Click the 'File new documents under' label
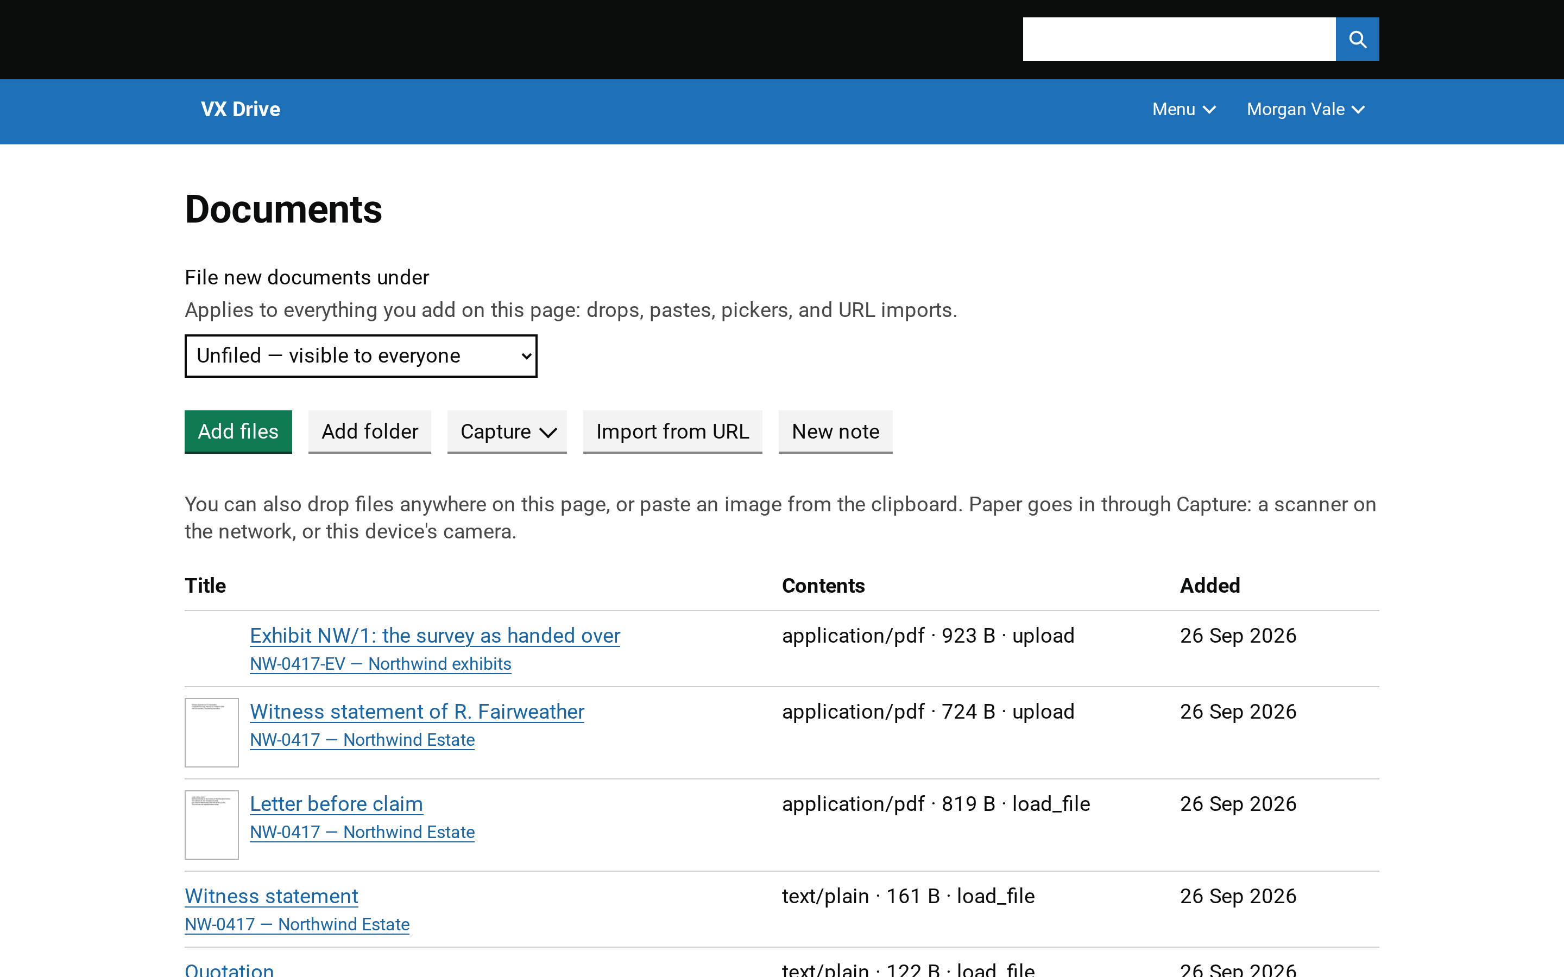The width and height of the screenshot is (1564, 977). 307,278
